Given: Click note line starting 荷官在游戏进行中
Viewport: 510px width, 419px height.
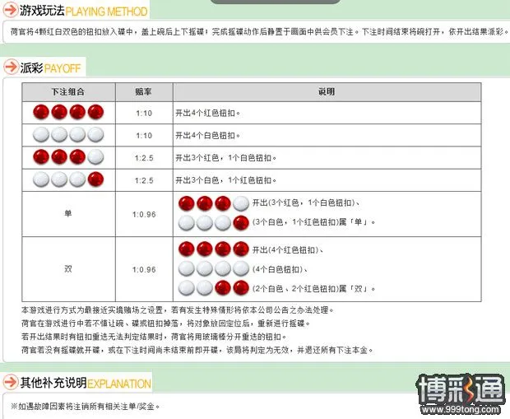Looking at the screenshot, I should tap(166, 324).
